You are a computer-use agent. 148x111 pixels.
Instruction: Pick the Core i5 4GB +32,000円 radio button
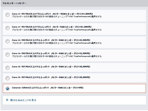(8, 55)
